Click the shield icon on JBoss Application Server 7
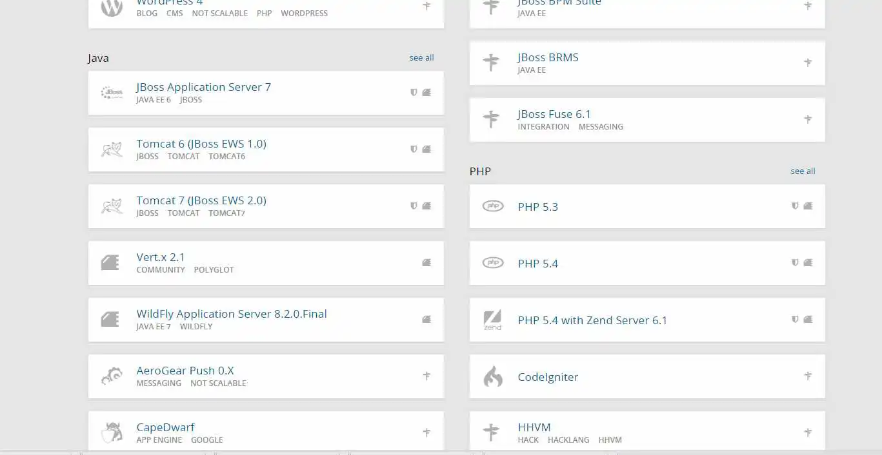 pos(414,92)
